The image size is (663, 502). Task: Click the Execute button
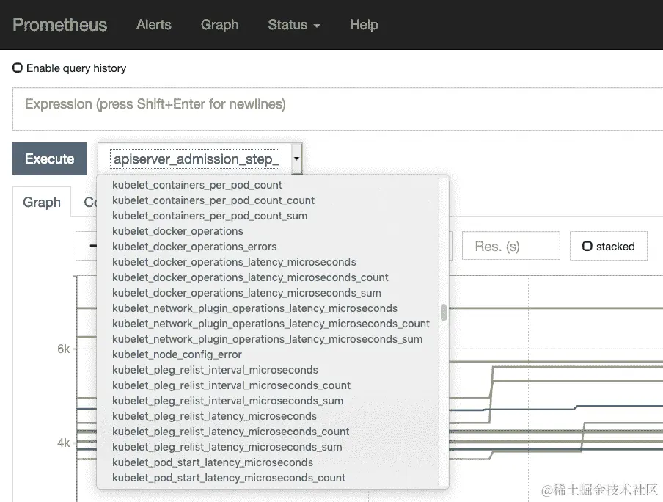coord(49,159)
